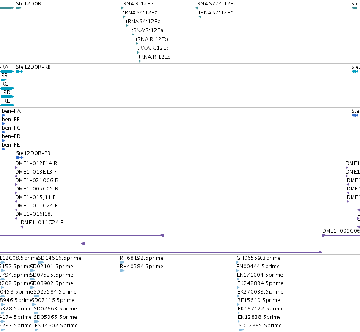Select the DME1-015J11.F label
The image size is (360, 332).
click(x=36, y=197)
